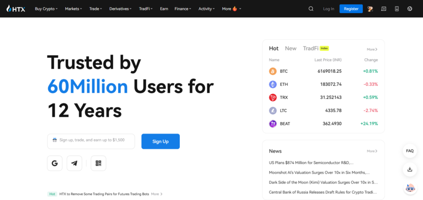Open the Earn menu item

[164, 9]
